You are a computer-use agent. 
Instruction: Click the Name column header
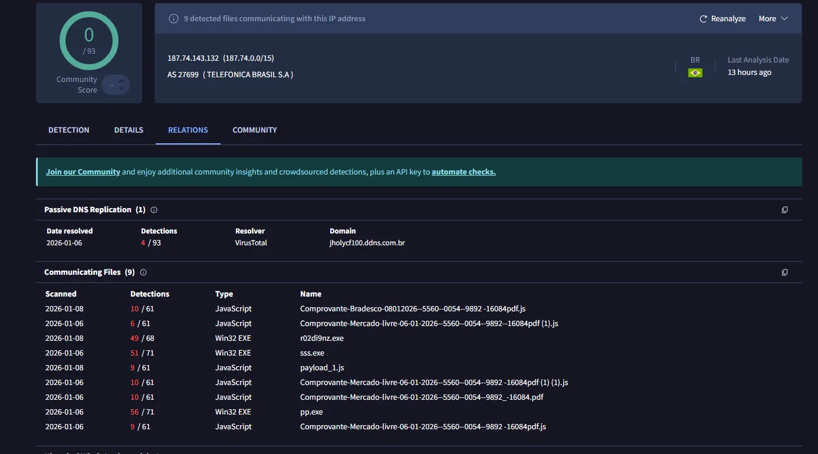pos(311,294)
